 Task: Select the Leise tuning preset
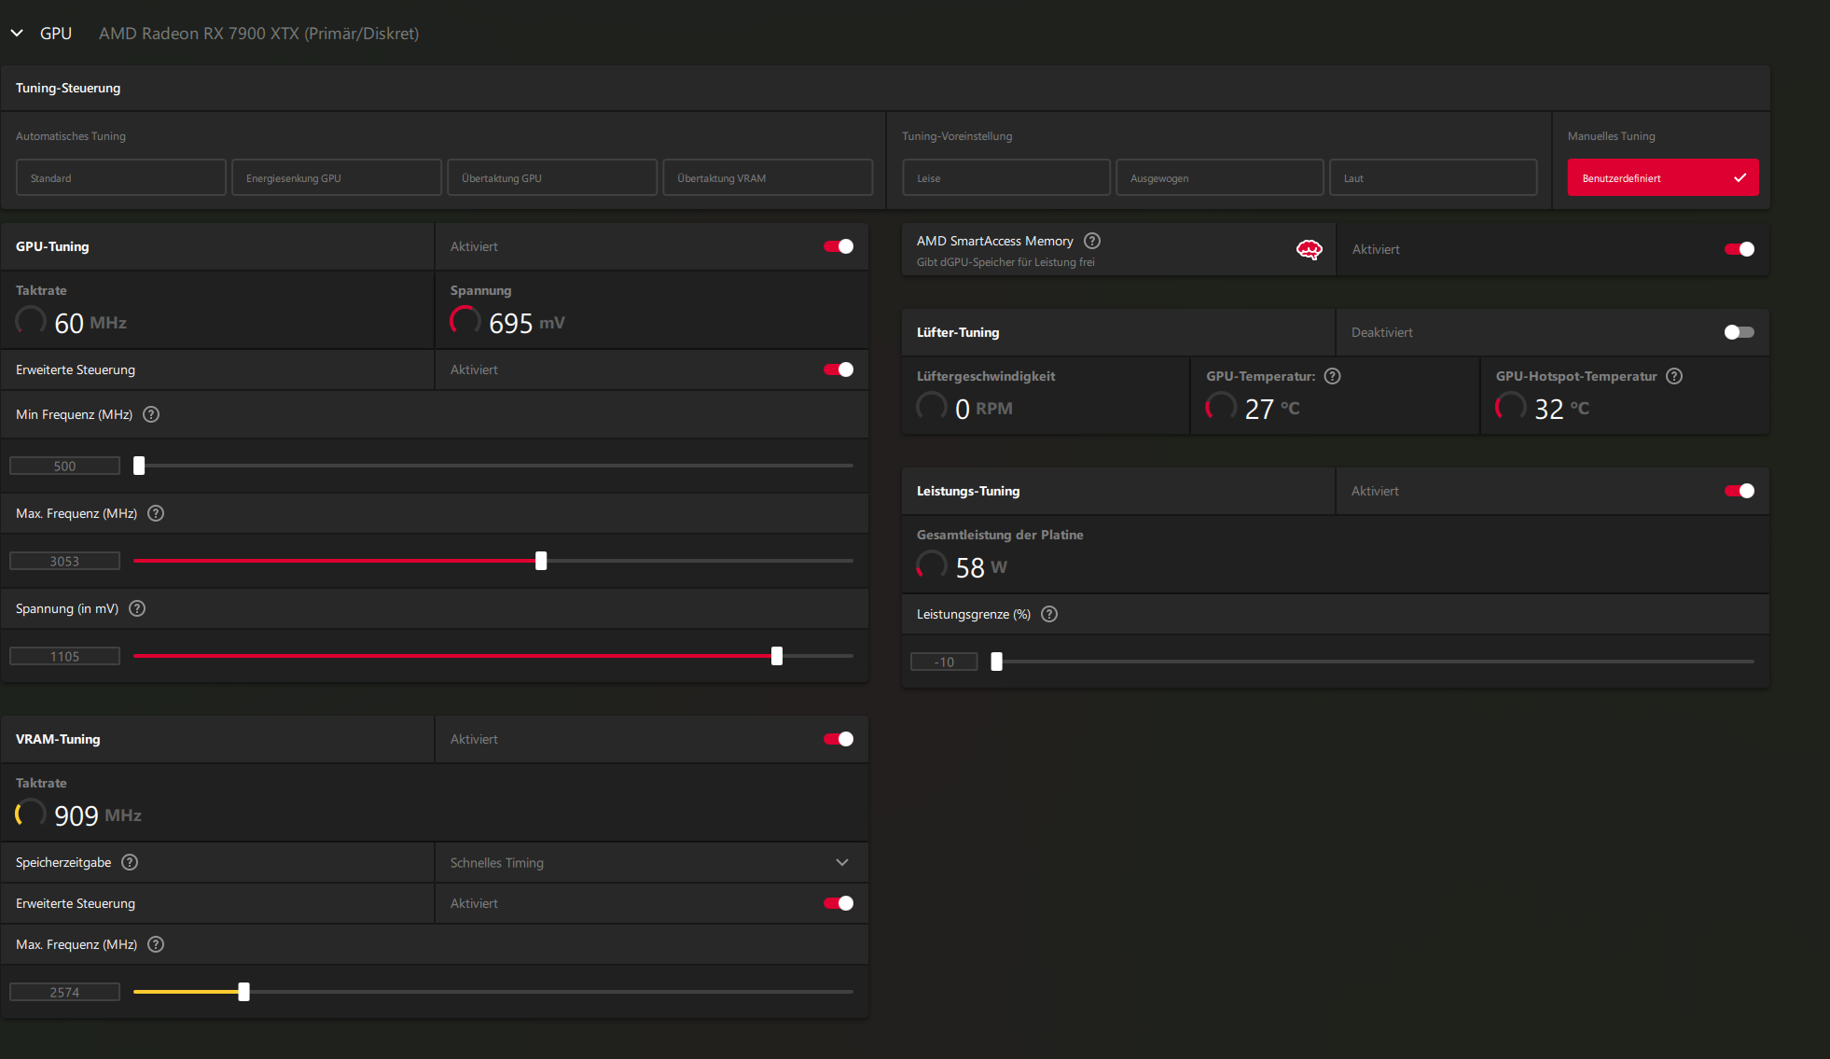click(x=1006, y=177)
